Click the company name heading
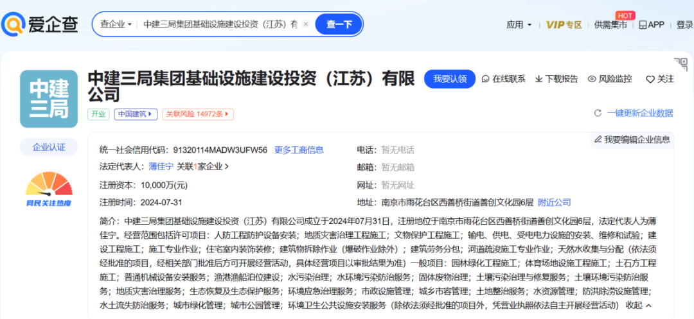 click(251, 87)
